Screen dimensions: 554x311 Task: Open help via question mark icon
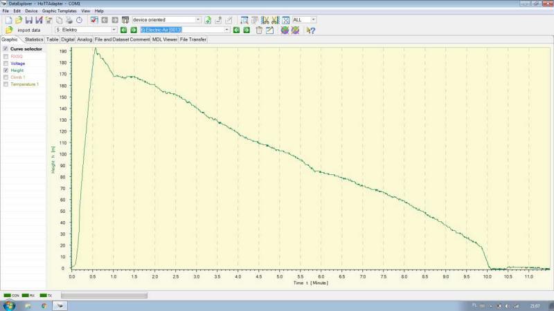tap(311, 30)
